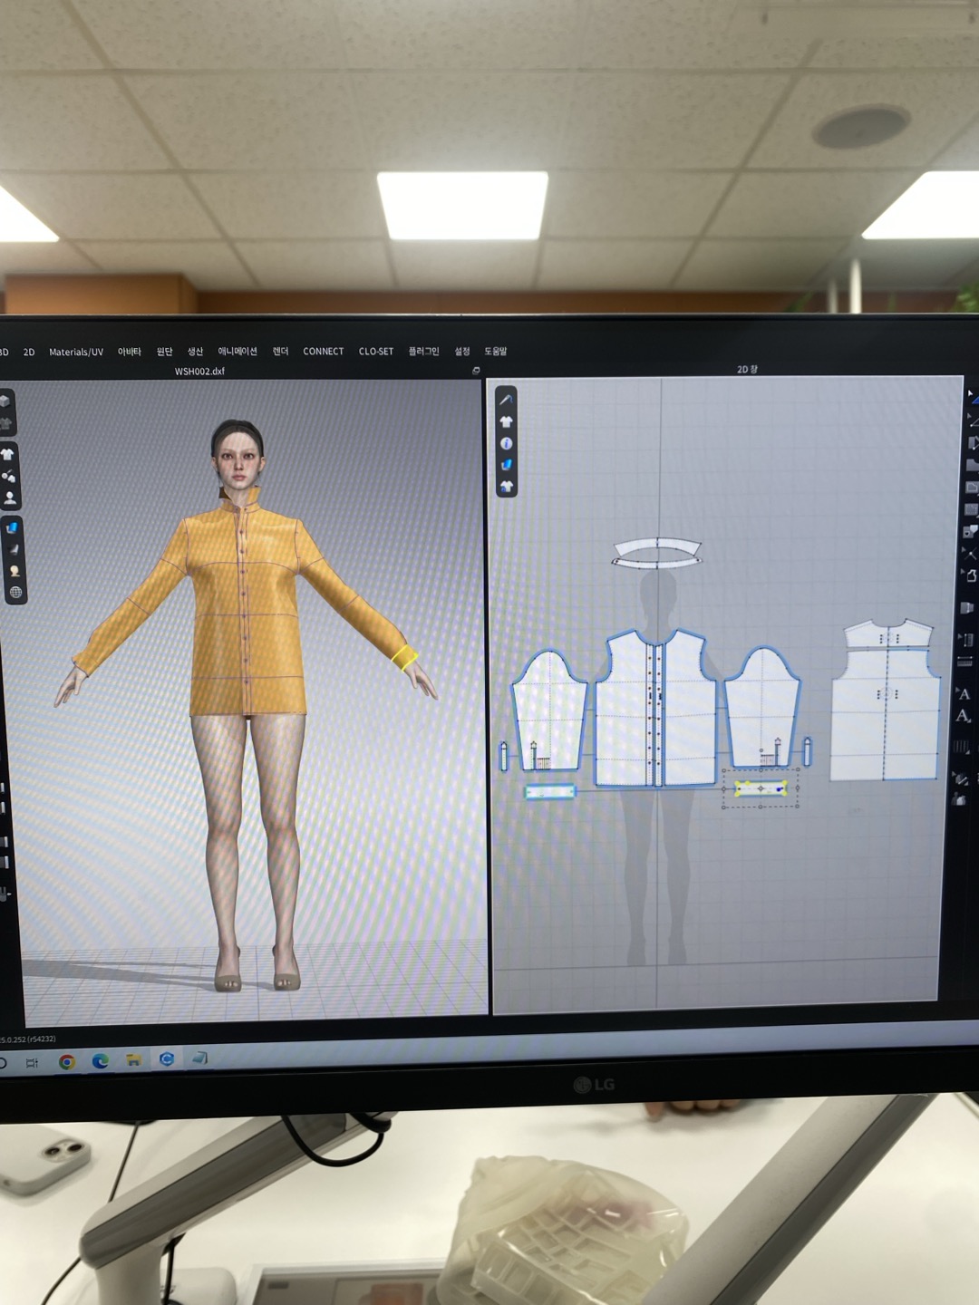Open File Explorer from the taskbar
This screenshot has width=979, height=1305.
[x=133, y=1060]
